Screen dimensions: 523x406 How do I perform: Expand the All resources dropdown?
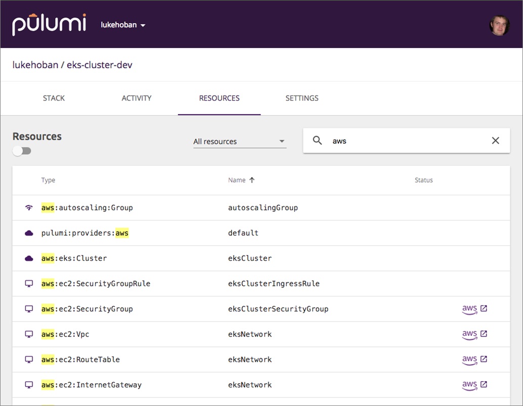pos(239,142)
